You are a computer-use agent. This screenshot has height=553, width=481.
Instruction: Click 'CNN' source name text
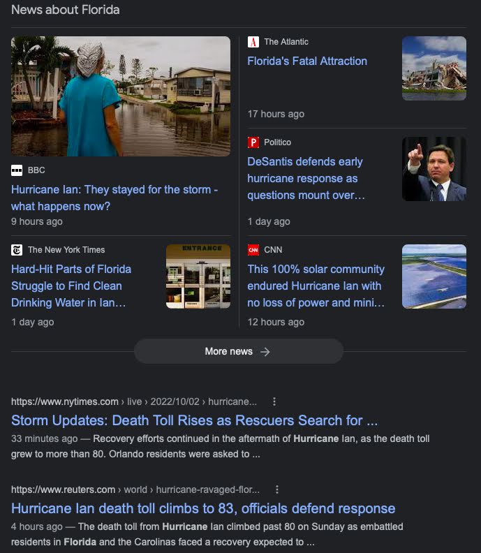click(x=273, y=250)
